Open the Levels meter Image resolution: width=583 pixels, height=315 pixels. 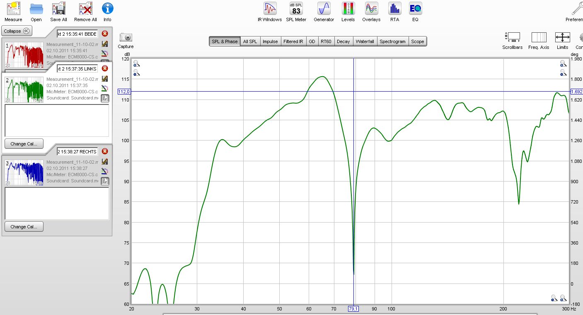(348, 12)
